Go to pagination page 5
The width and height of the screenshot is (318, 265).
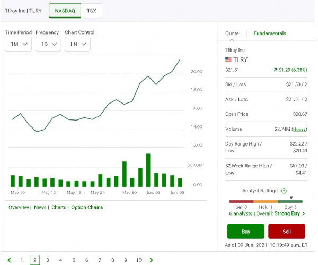point(74,260)
